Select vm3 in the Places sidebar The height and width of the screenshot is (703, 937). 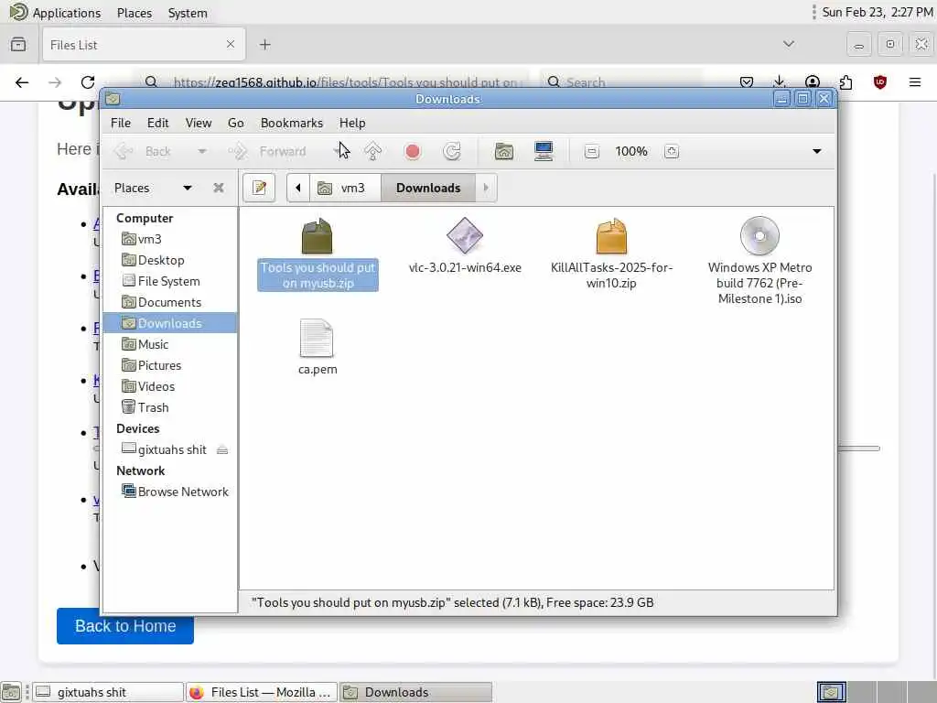click(x=169, y=239)
